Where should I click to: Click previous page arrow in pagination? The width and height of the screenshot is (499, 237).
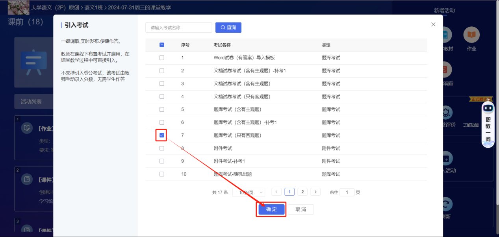276,192
